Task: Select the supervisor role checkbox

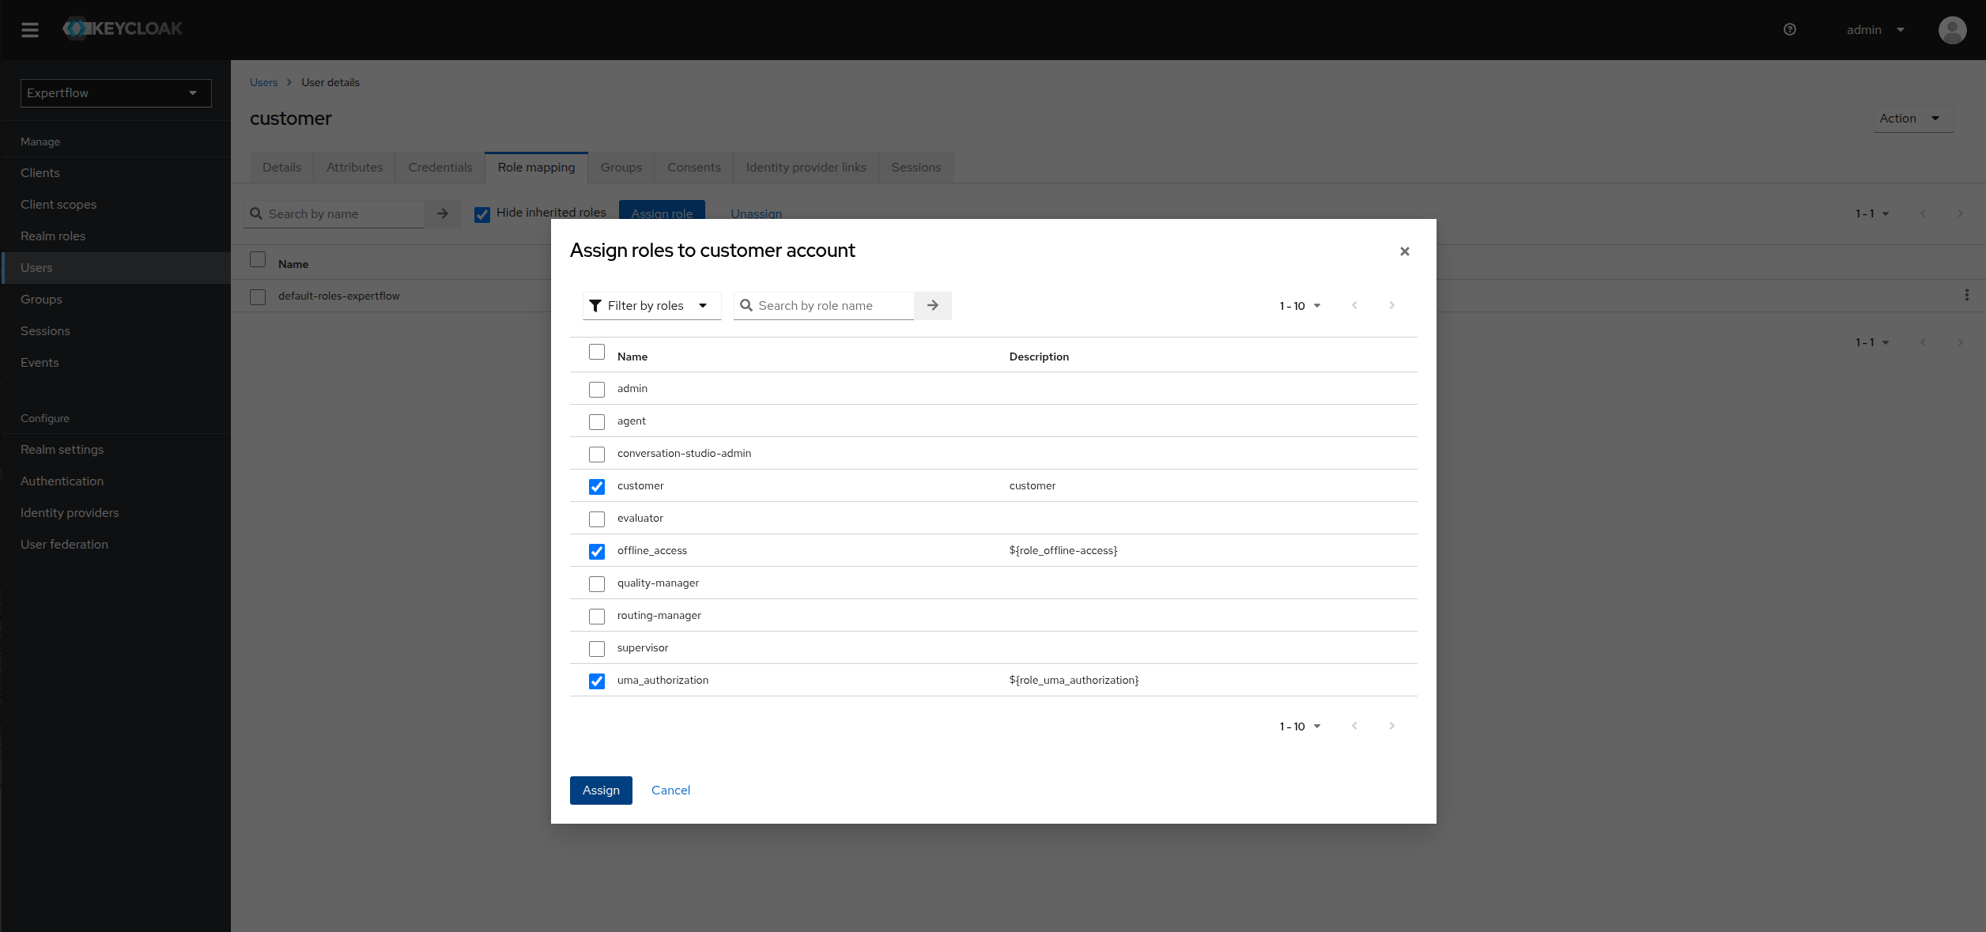Action: tap(597, 649)
